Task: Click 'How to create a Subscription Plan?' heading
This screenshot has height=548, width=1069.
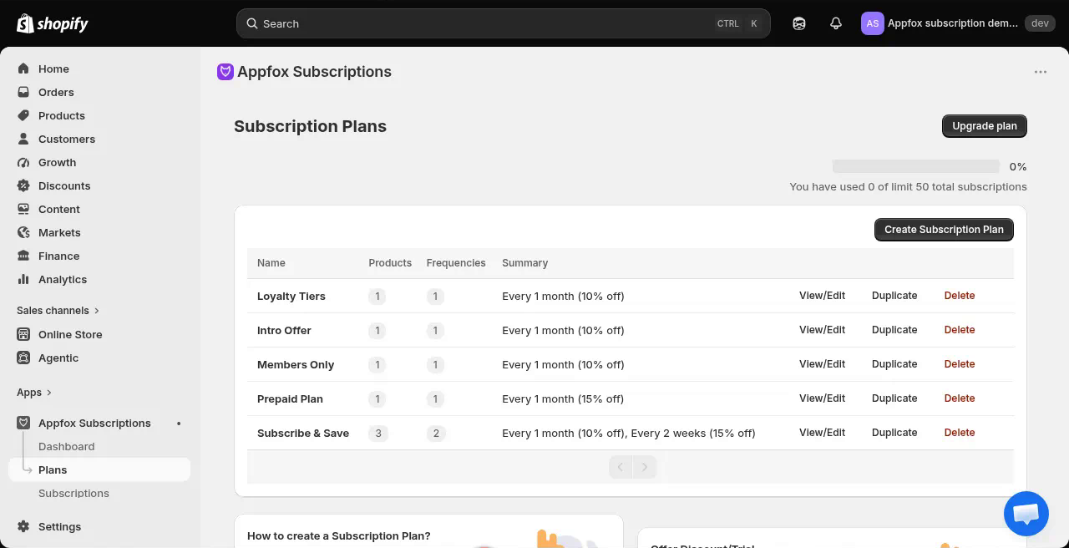Action: (339, 535)
